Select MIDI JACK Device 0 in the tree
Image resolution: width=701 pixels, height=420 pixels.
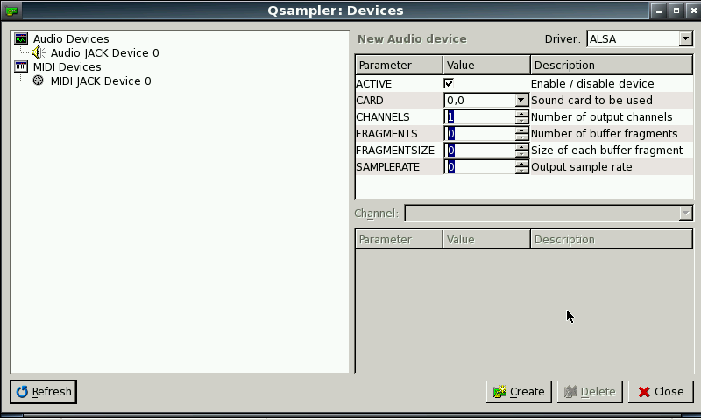pos(101,81)
